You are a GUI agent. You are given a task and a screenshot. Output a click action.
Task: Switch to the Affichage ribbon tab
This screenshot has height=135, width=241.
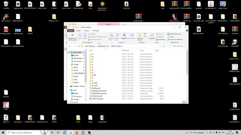pyautogui.click(x=96, y=31)
